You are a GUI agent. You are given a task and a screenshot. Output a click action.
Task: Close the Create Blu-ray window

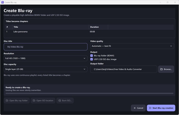tap(175, 2)
